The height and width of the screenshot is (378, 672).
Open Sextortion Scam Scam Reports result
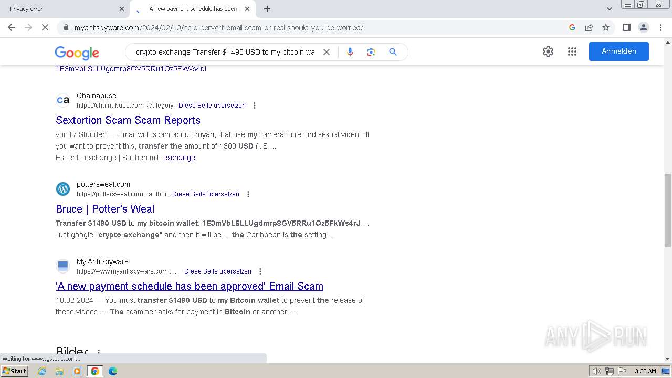128,120
